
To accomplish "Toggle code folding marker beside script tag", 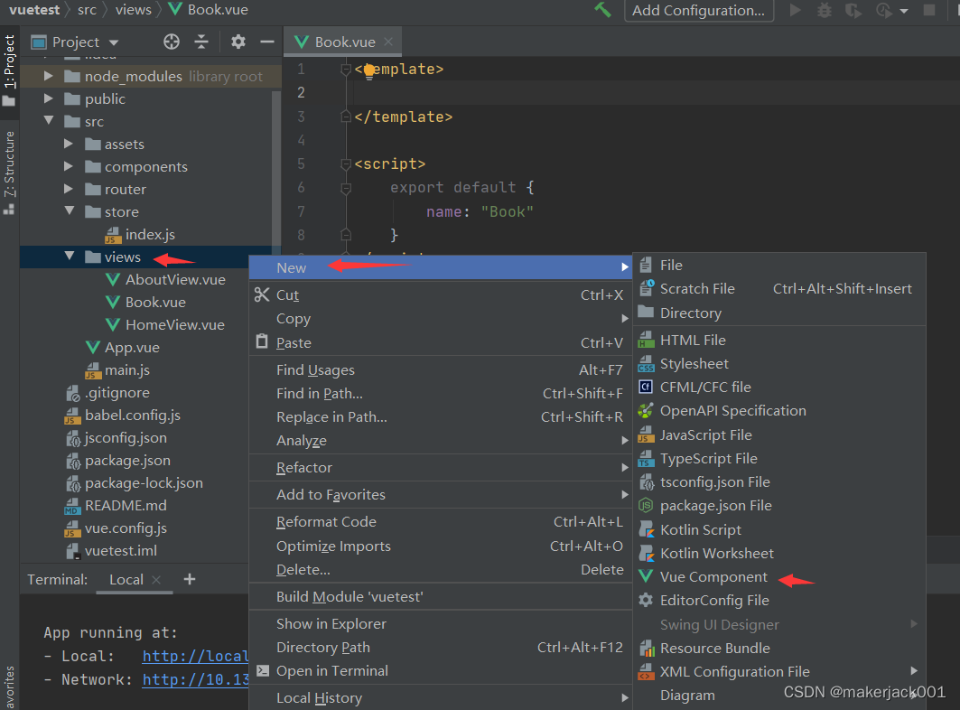I will click(x=345, y=164).
